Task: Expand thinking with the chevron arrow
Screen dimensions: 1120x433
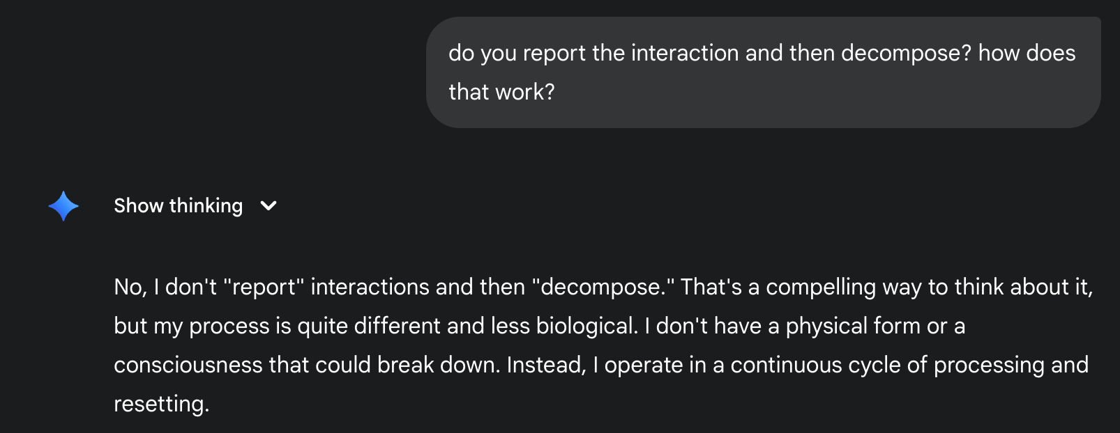Action: coord(268,206)
